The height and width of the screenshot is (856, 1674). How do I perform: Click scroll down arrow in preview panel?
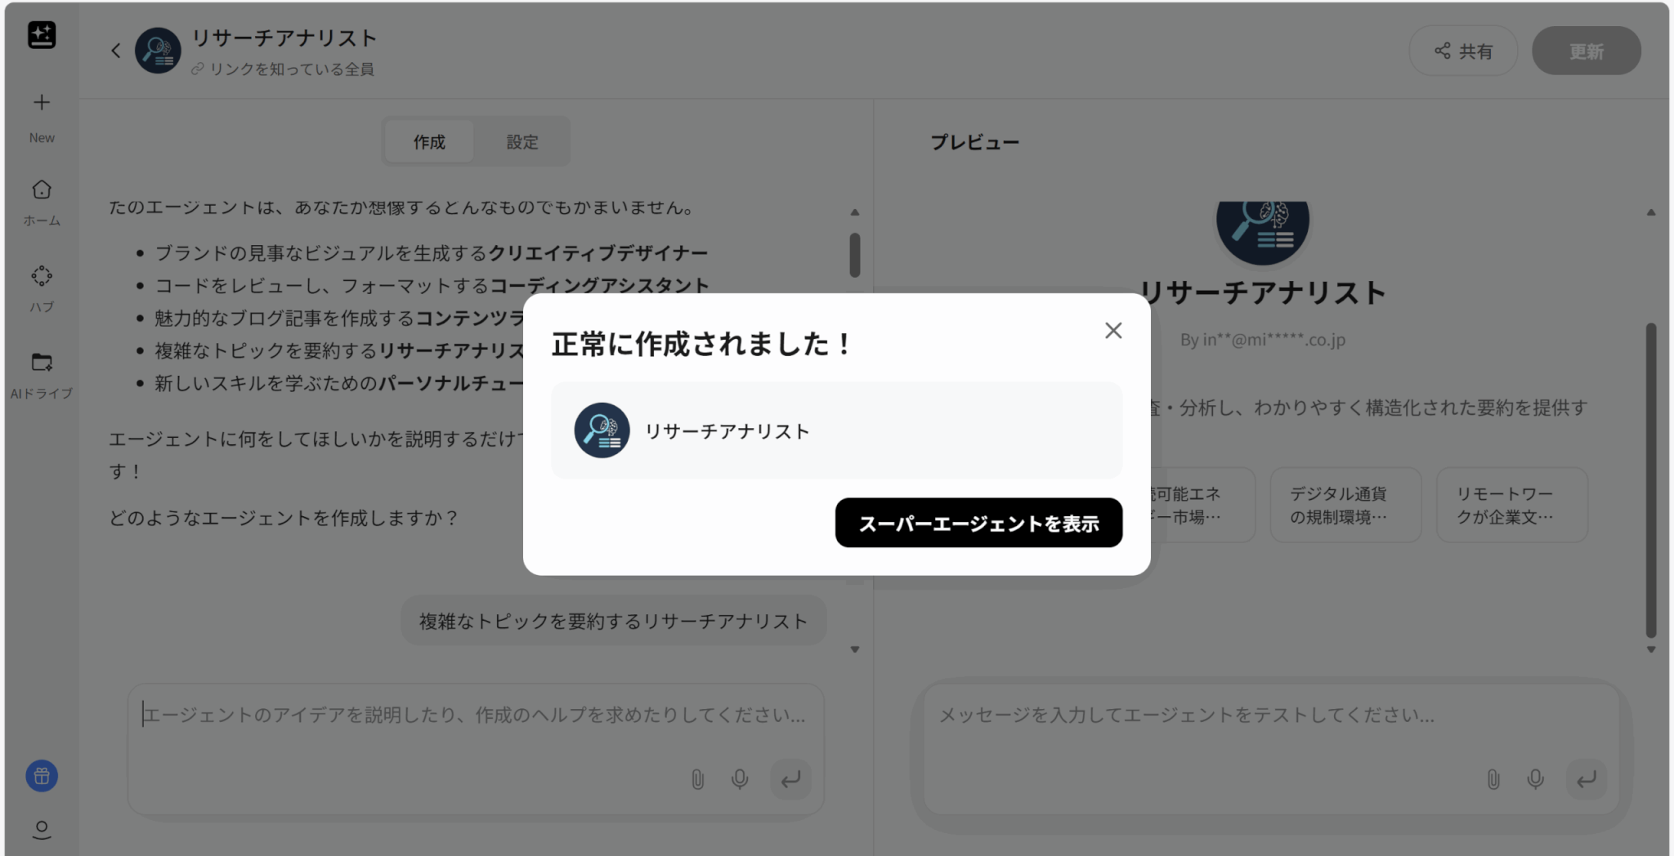1650,650
